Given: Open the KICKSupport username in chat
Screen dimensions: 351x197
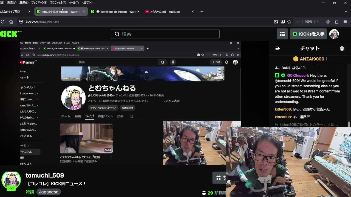Looking at the screenshot, I should tap(297, 76).
